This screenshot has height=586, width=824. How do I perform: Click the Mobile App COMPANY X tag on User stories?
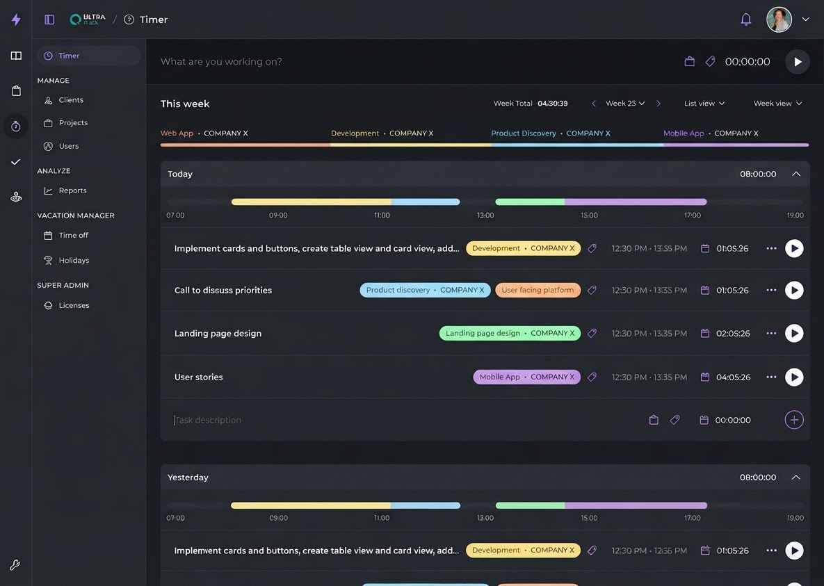(x=526, y=377)
